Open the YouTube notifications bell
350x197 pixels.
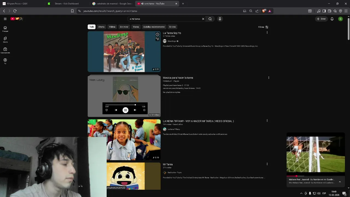(332, 19)
